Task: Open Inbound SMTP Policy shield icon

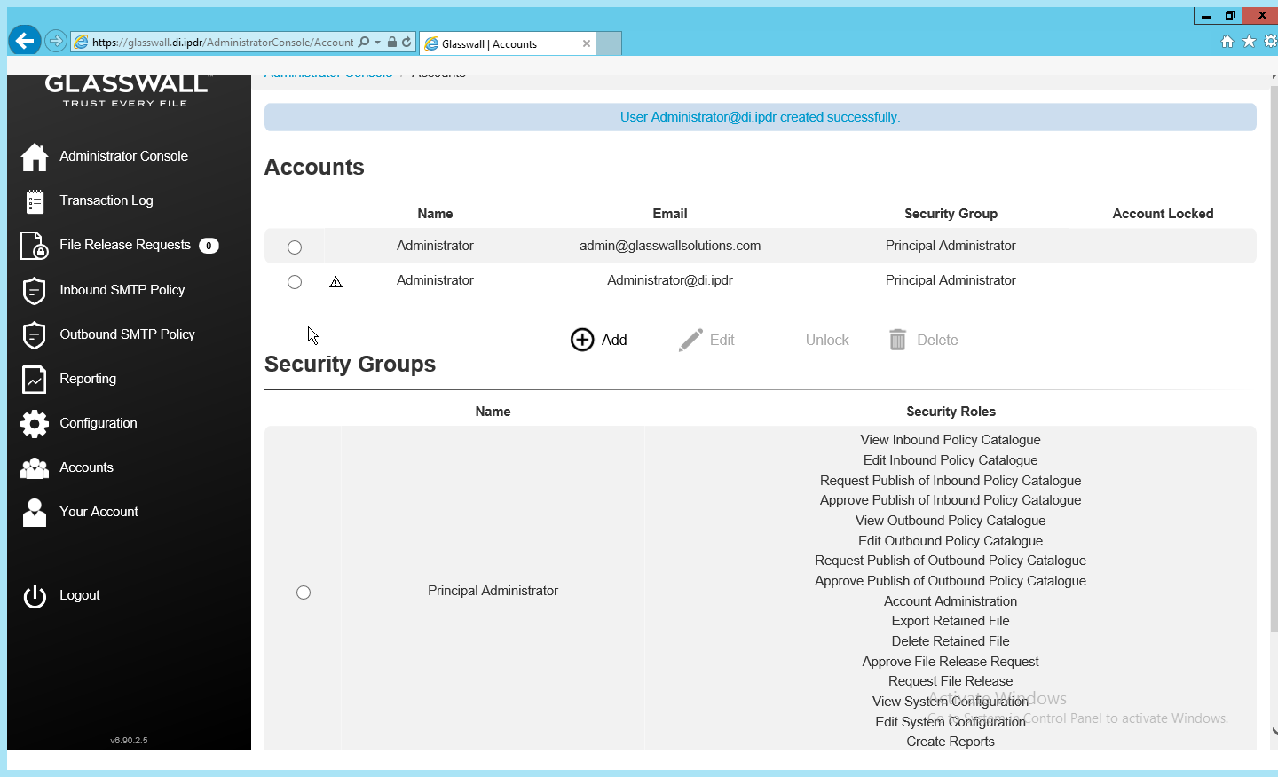Action: click(35, 290)
